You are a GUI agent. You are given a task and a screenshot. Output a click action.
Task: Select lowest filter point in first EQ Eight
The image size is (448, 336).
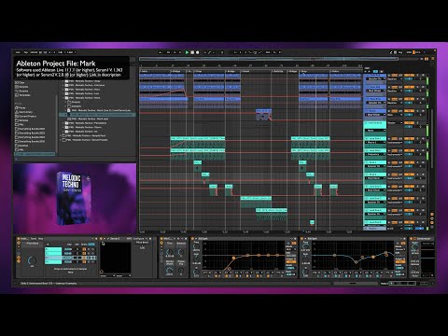[230, 268]
